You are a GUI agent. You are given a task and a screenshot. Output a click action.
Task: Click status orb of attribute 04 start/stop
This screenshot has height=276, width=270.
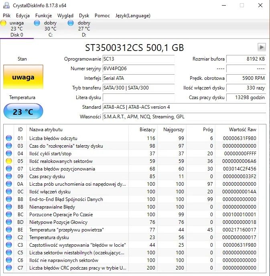tap(9, 153)
